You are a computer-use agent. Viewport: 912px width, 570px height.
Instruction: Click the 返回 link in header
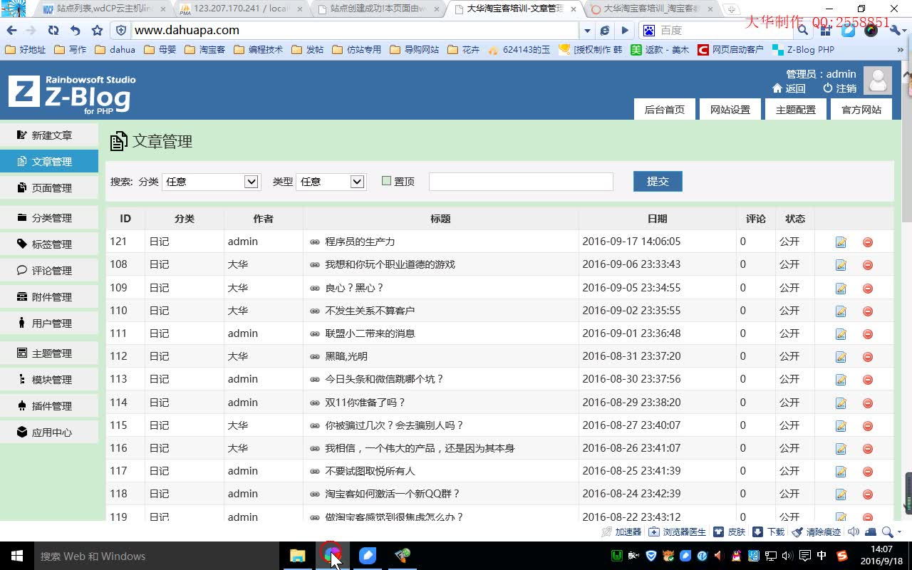pos(789,88)
